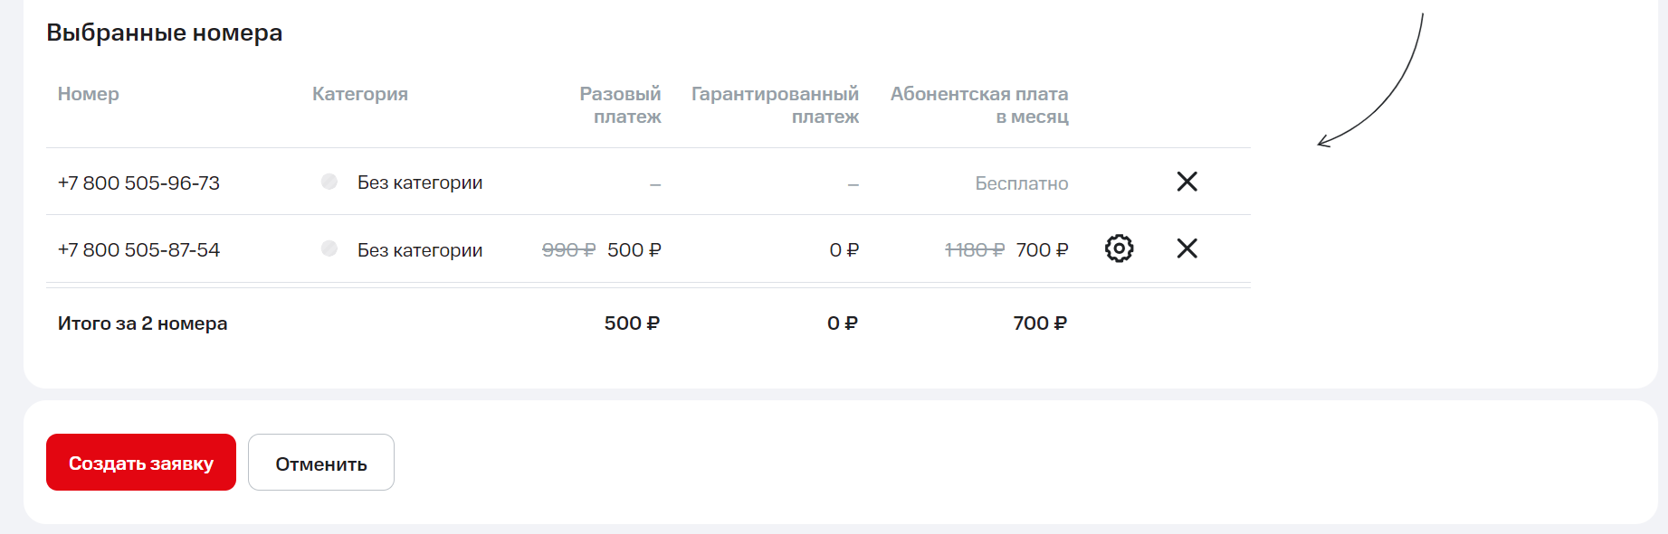Click the Выбранные номера heading
The width and height of the screenshot is (1668, 534).
point(164,33)
